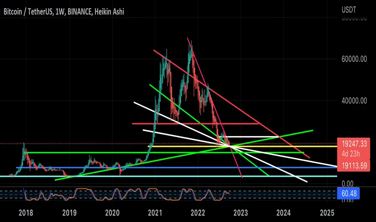Click the 40000.00 price axis label
The image size is (376, 222).
coord(354,101)
